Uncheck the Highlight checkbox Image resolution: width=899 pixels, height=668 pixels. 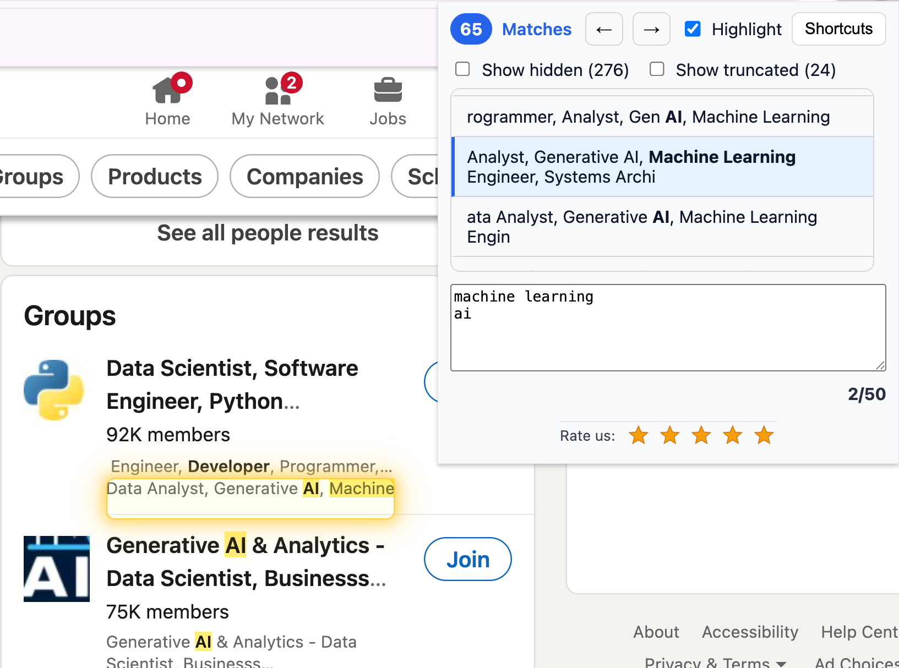pos(693,29)
